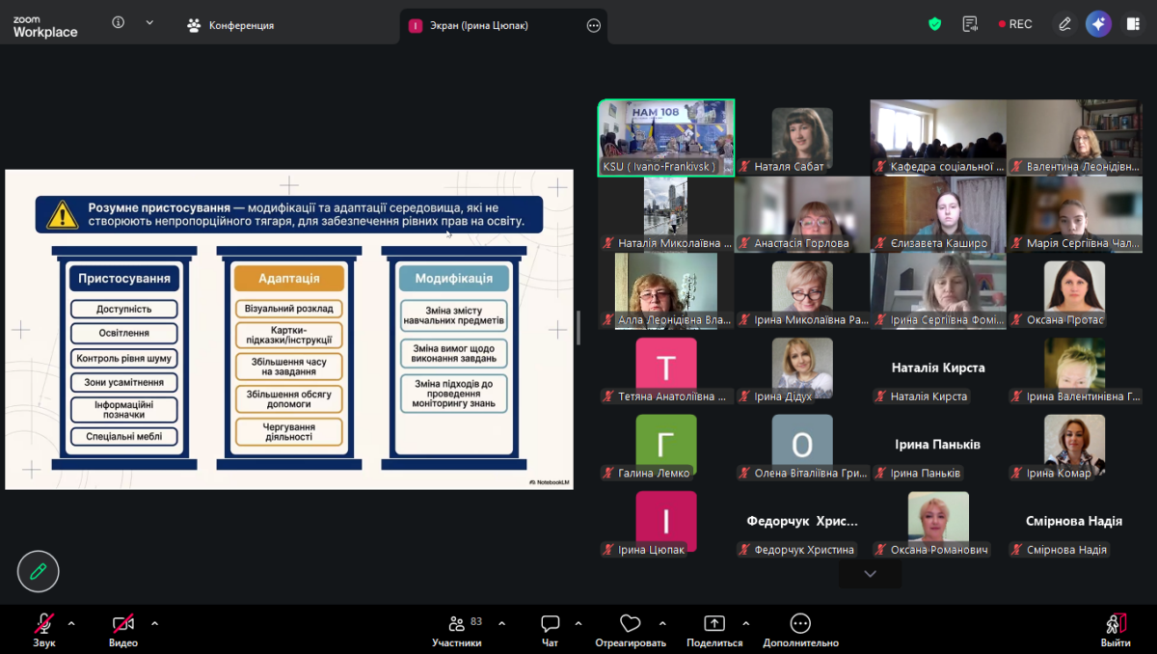Open the Chat panel

tap(550, 630)
